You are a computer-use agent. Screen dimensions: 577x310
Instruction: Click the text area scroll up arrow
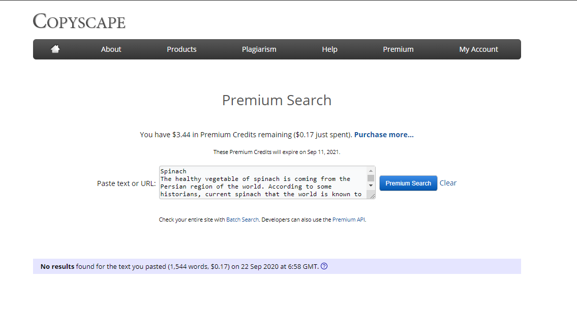(371, 171)
